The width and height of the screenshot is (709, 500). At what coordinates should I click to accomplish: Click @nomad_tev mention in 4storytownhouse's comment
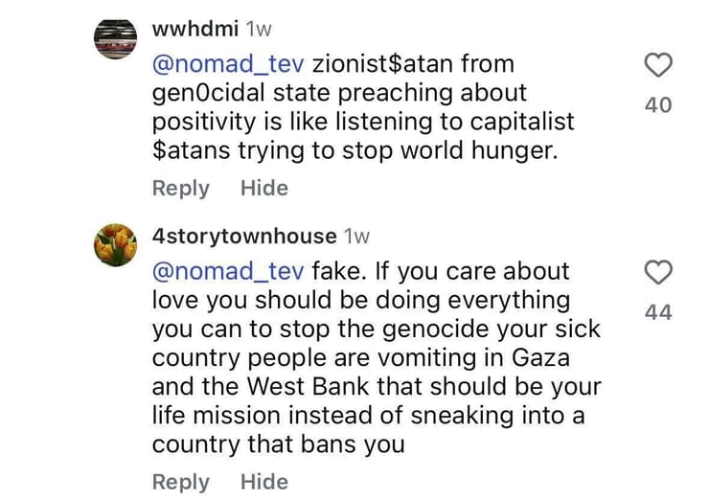[x=228, y=272]
